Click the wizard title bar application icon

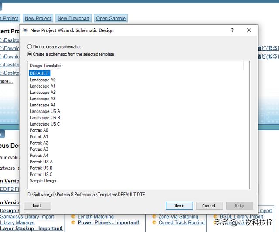click(x=25, y=30)
